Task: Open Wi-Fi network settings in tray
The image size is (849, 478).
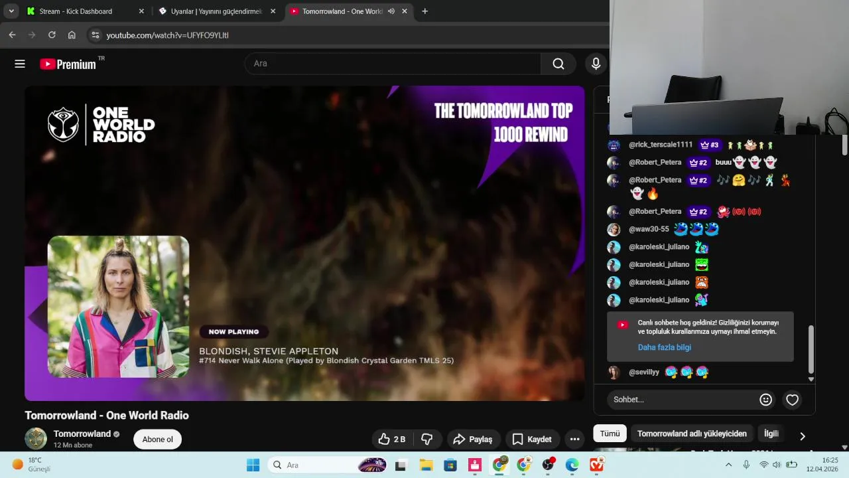Action: point(764,465)
